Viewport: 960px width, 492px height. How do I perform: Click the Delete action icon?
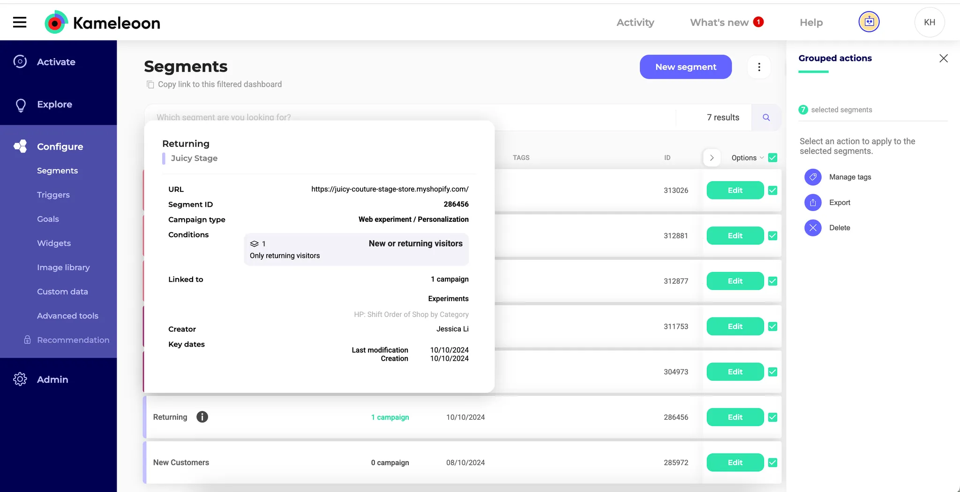[813, 228]
